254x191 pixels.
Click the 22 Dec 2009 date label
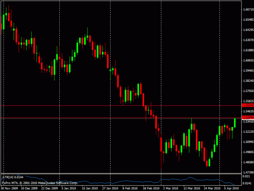(50, 189)
